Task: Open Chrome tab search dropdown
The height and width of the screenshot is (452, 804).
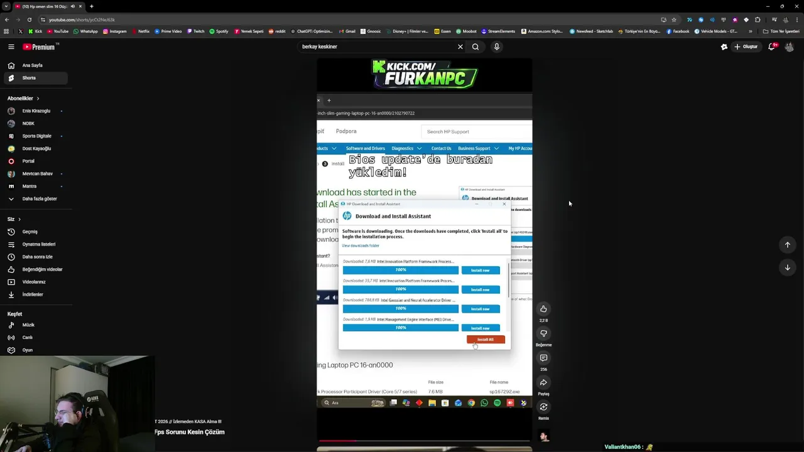Action: (x=6, y=6)
